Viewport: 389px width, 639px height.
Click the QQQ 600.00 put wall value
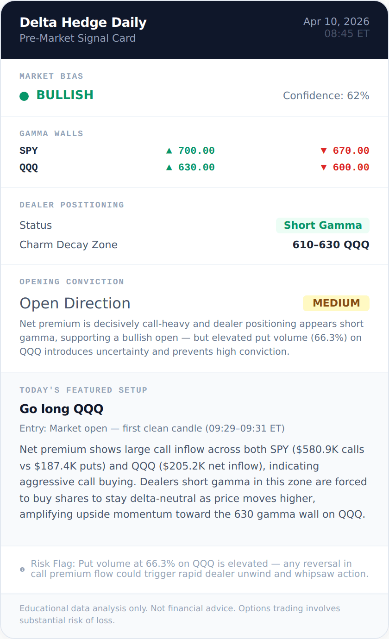(x=351, y=167)
